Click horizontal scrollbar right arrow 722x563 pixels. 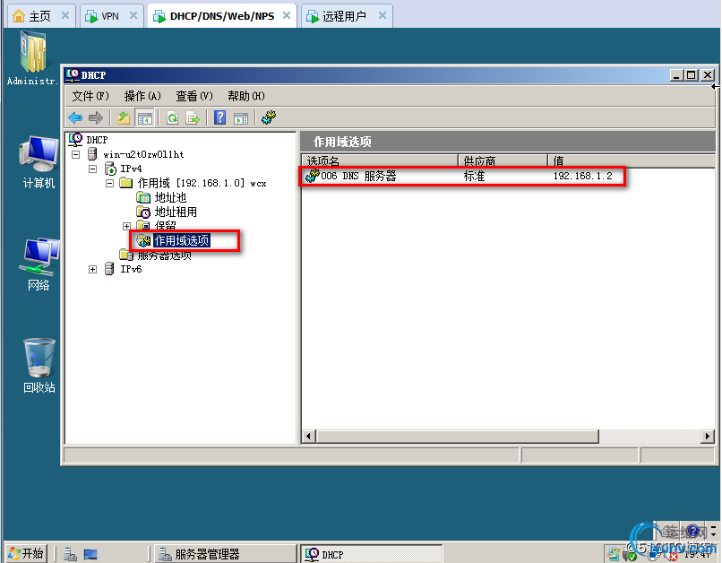pyautogui.click(x=708, y=437)
